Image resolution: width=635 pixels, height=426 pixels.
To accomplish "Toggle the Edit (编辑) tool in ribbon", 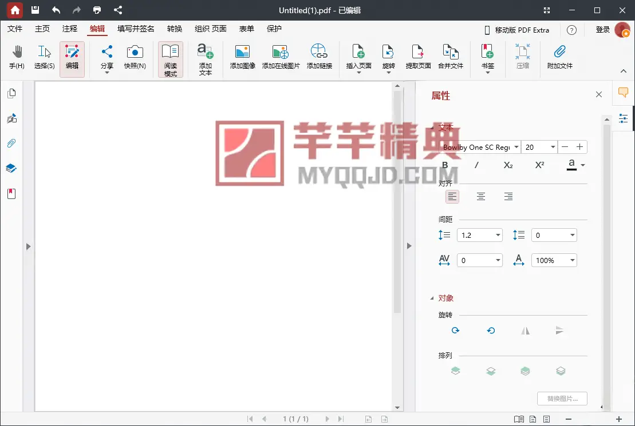I will pos(72,59).
